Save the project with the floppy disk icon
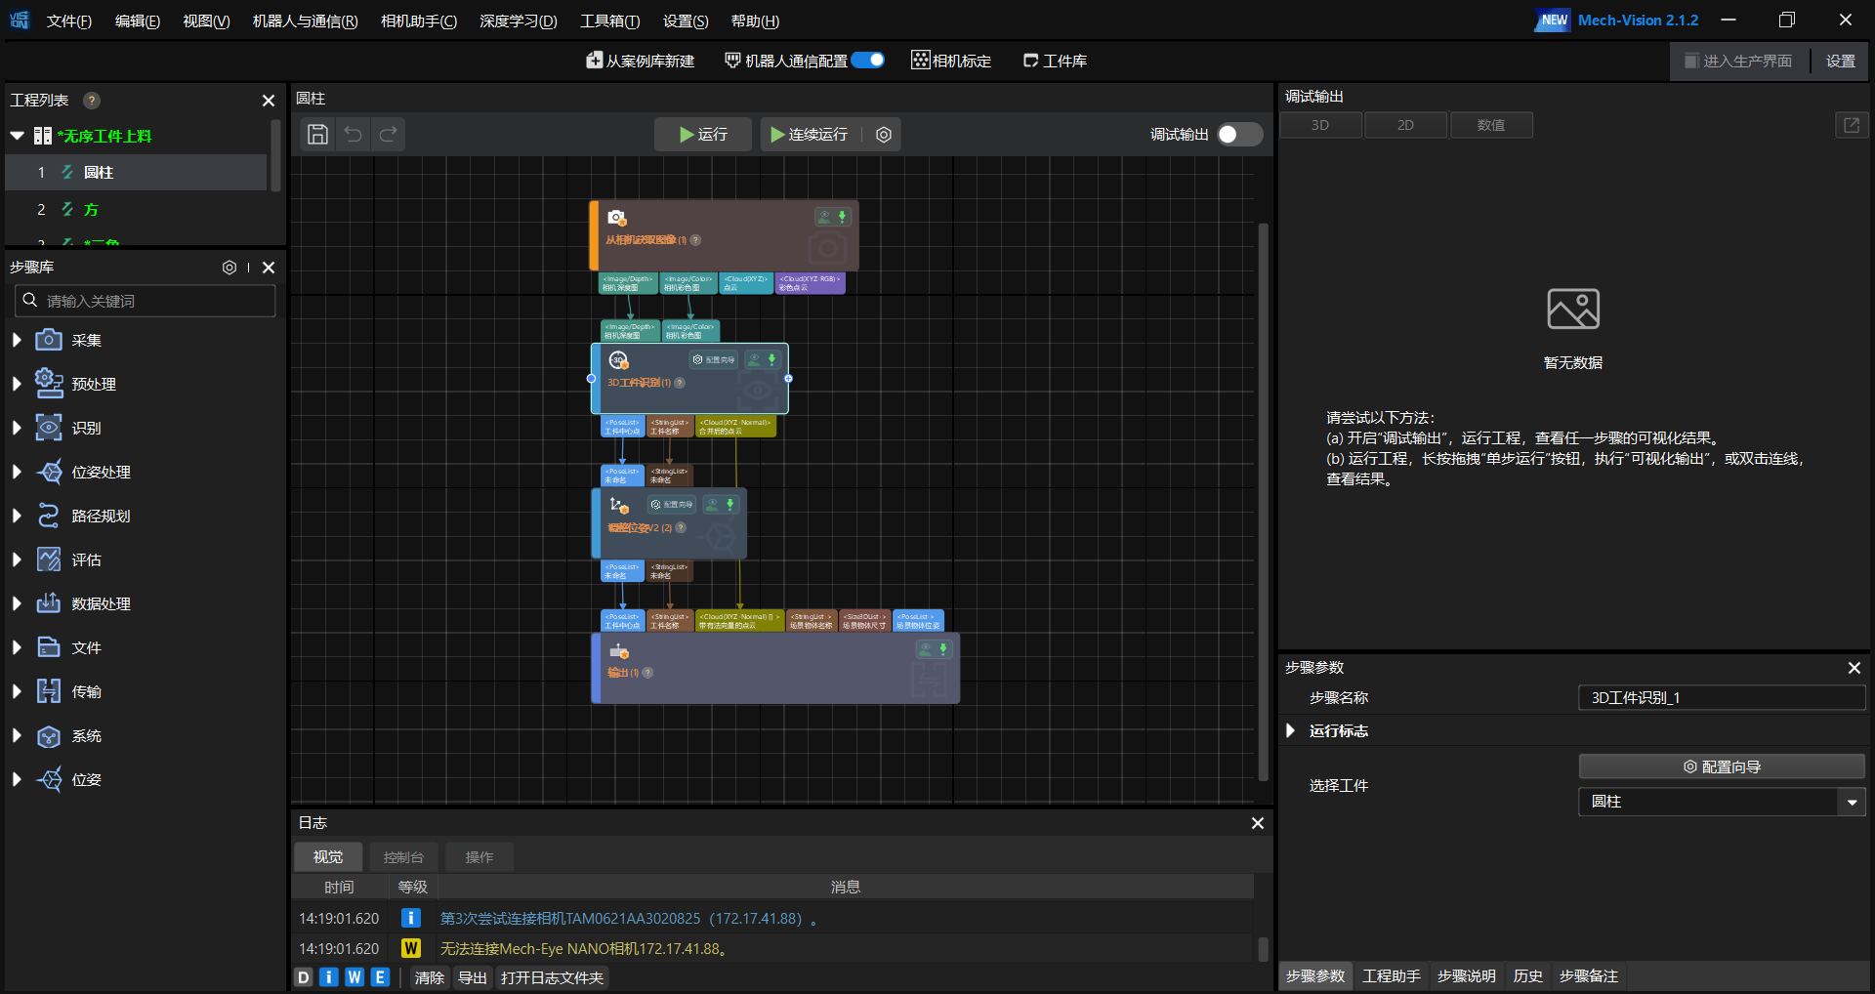This screenshot has height=994, width=1875. click(318, 135)
